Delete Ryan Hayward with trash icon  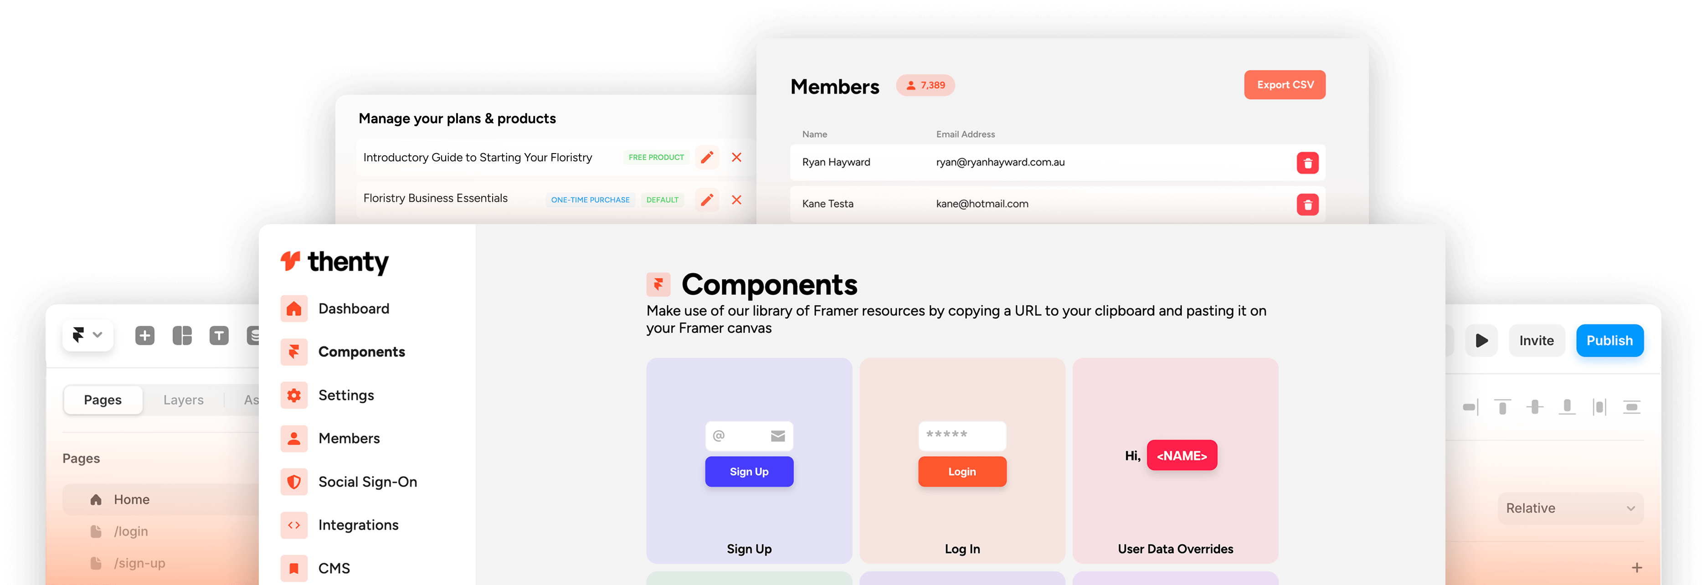coord(1307,163)
